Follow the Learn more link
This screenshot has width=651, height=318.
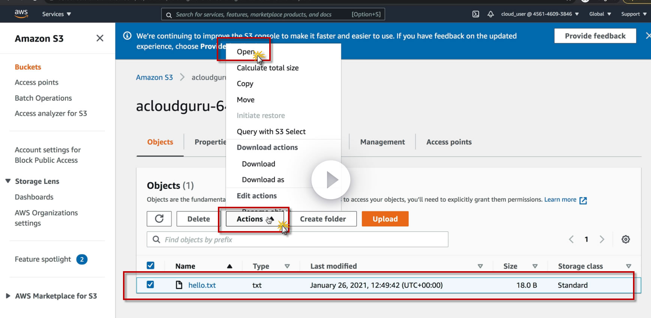pos(560,200)
